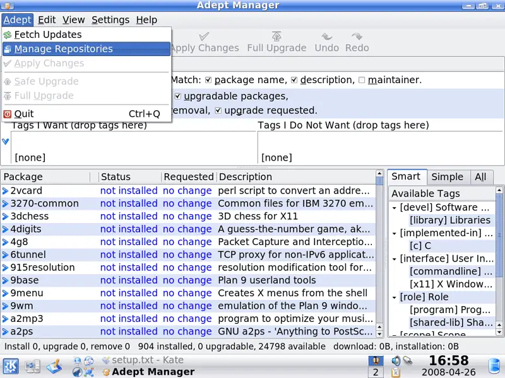505x378 pixels.
Task: Click the Full Upgrade toolbar icon
Action: [276, 37]
